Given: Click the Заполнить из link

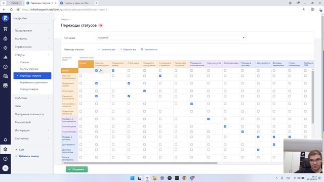Looking at the screenshot, I should pos(149,50).
